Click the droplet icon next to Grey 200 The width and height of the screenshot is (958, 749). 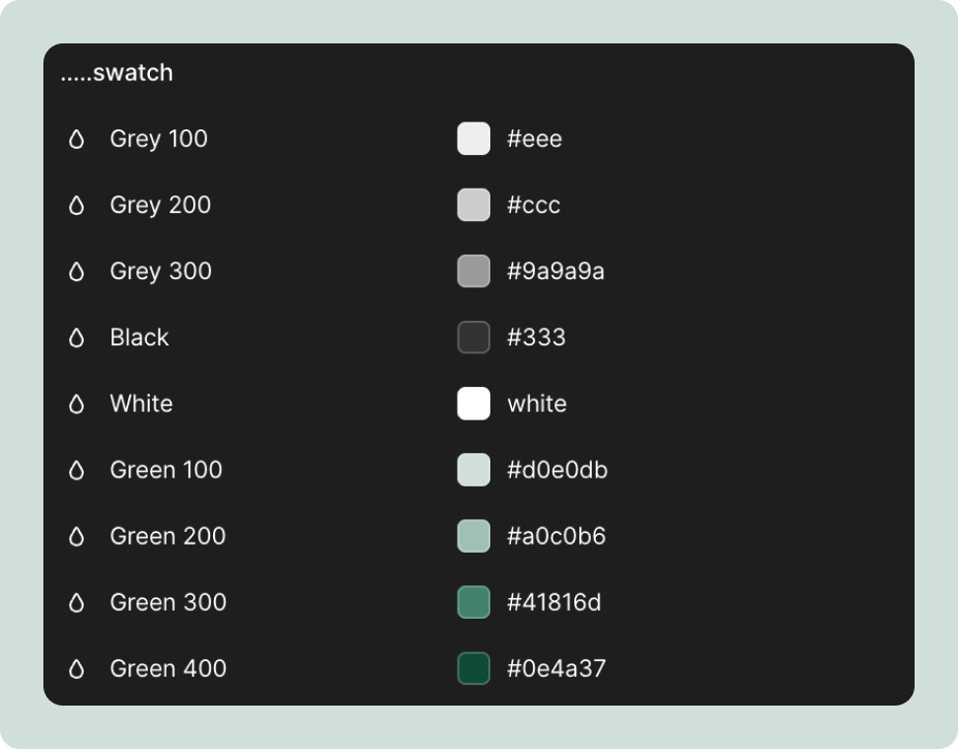click(x=79, y=205)
